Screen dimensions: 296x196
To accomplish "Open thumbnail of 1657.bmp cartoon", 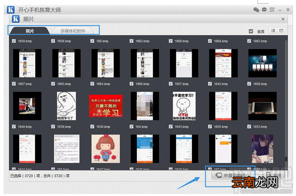I will tap(184, 106).
